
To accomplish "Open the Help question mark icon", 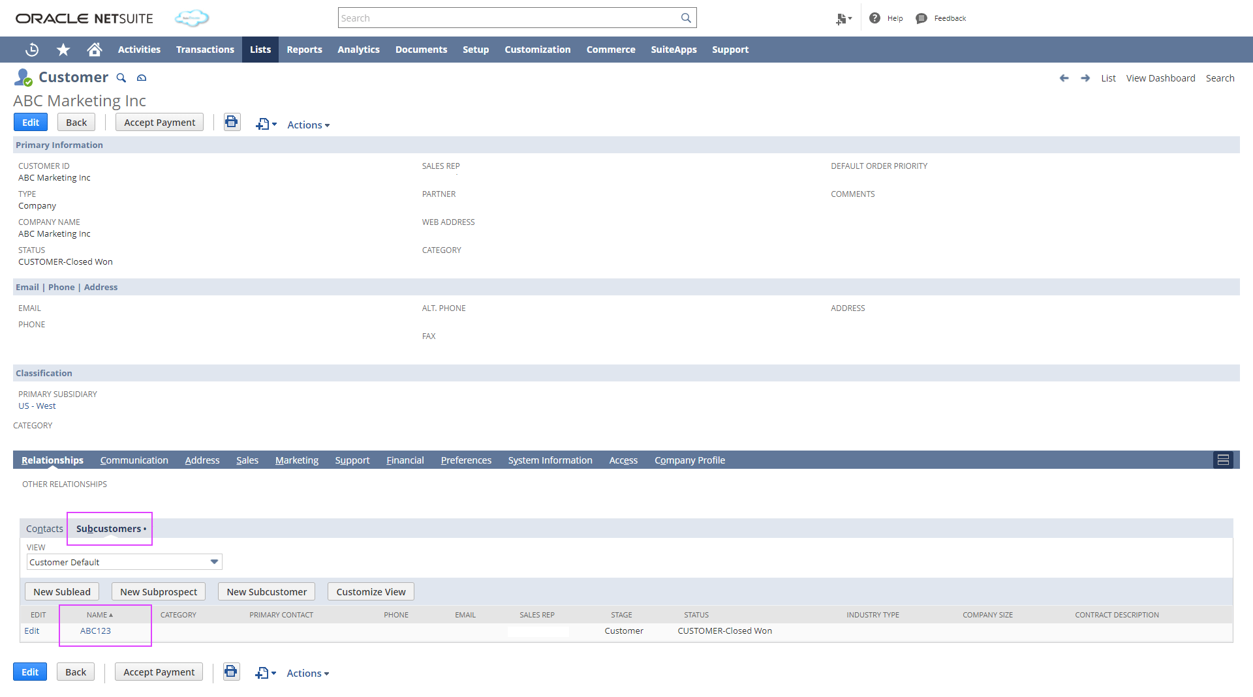I will 875,18.
